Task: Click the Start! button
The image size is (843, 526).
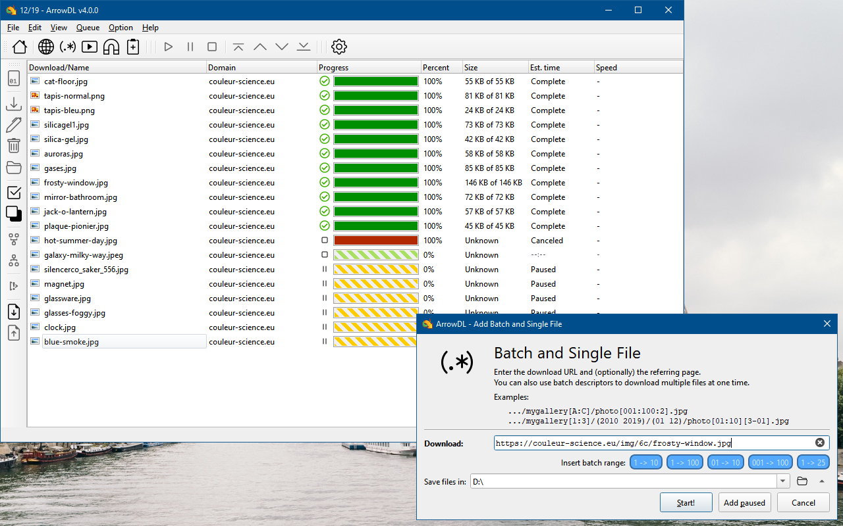Action: (686, 502)
